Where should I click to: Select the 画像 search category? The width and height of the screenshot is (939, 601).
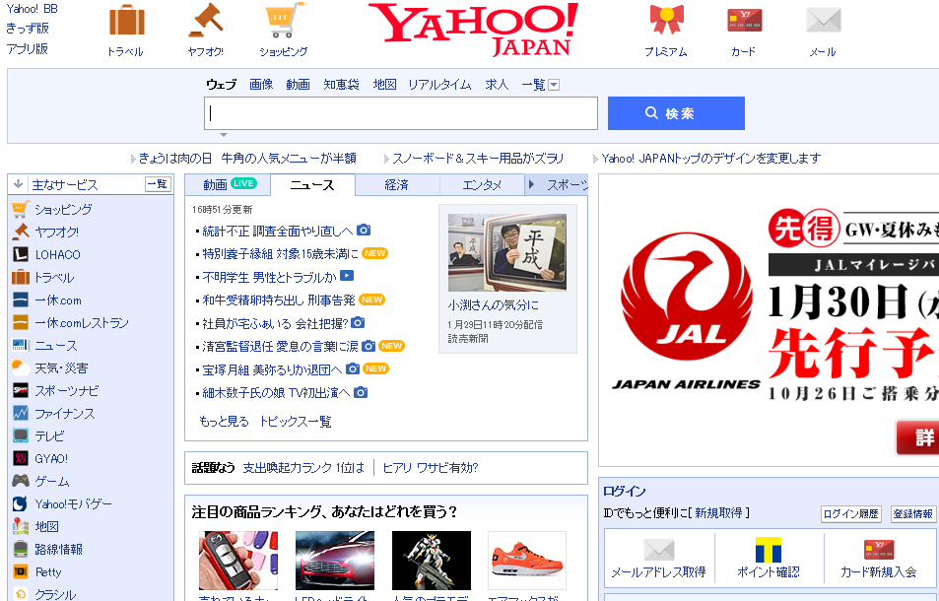click(x=261, y=85)
